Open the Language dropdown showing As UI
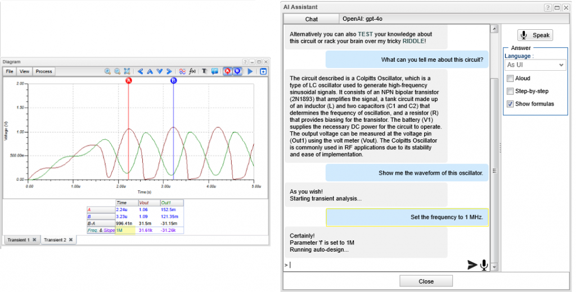 point(535,65)
